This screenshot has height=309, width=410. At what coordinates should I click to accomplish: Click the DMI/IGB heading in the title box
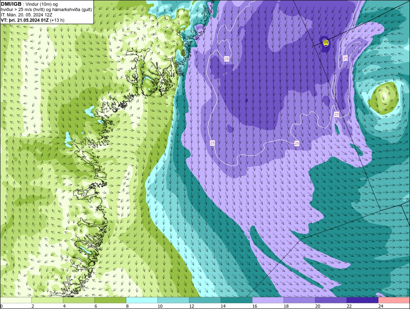(11, 4)
